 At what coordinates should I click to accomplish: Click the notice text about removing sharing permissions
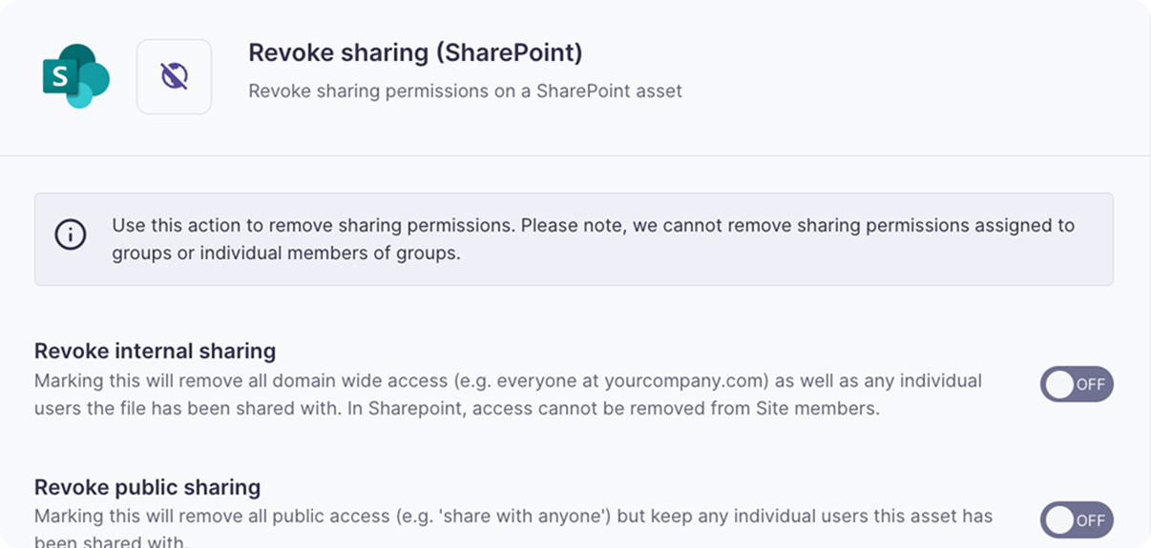[593, 239]
